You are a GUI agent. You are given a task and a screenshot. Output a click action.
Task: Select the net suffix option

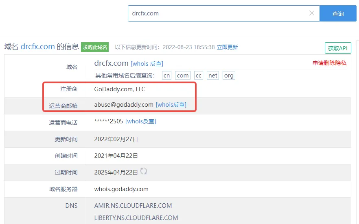213,75
